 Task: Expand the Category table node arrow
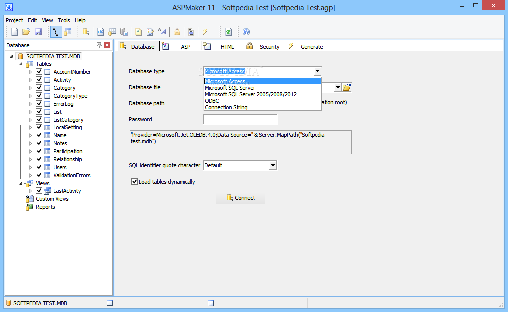(x=30, y=88)
